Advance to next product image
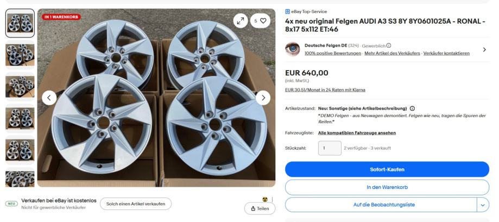Image resolution: width=499 pixels, height=222 pixels. coord(263,98)
